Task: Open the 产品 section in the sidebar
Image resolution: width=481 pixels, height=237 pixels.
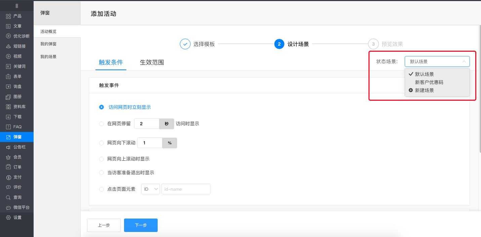Action: (x=16, y=16)
